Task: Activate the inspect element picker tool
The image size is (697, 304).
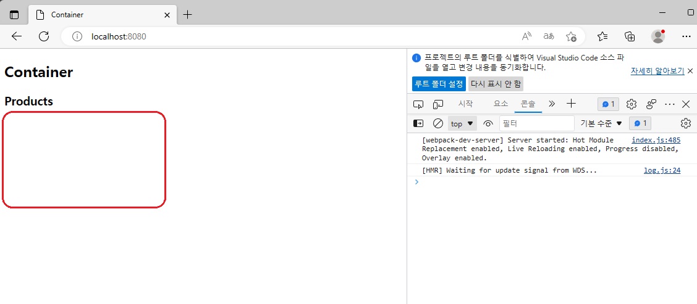Action: pyautogui.click(x=418, y=104)
